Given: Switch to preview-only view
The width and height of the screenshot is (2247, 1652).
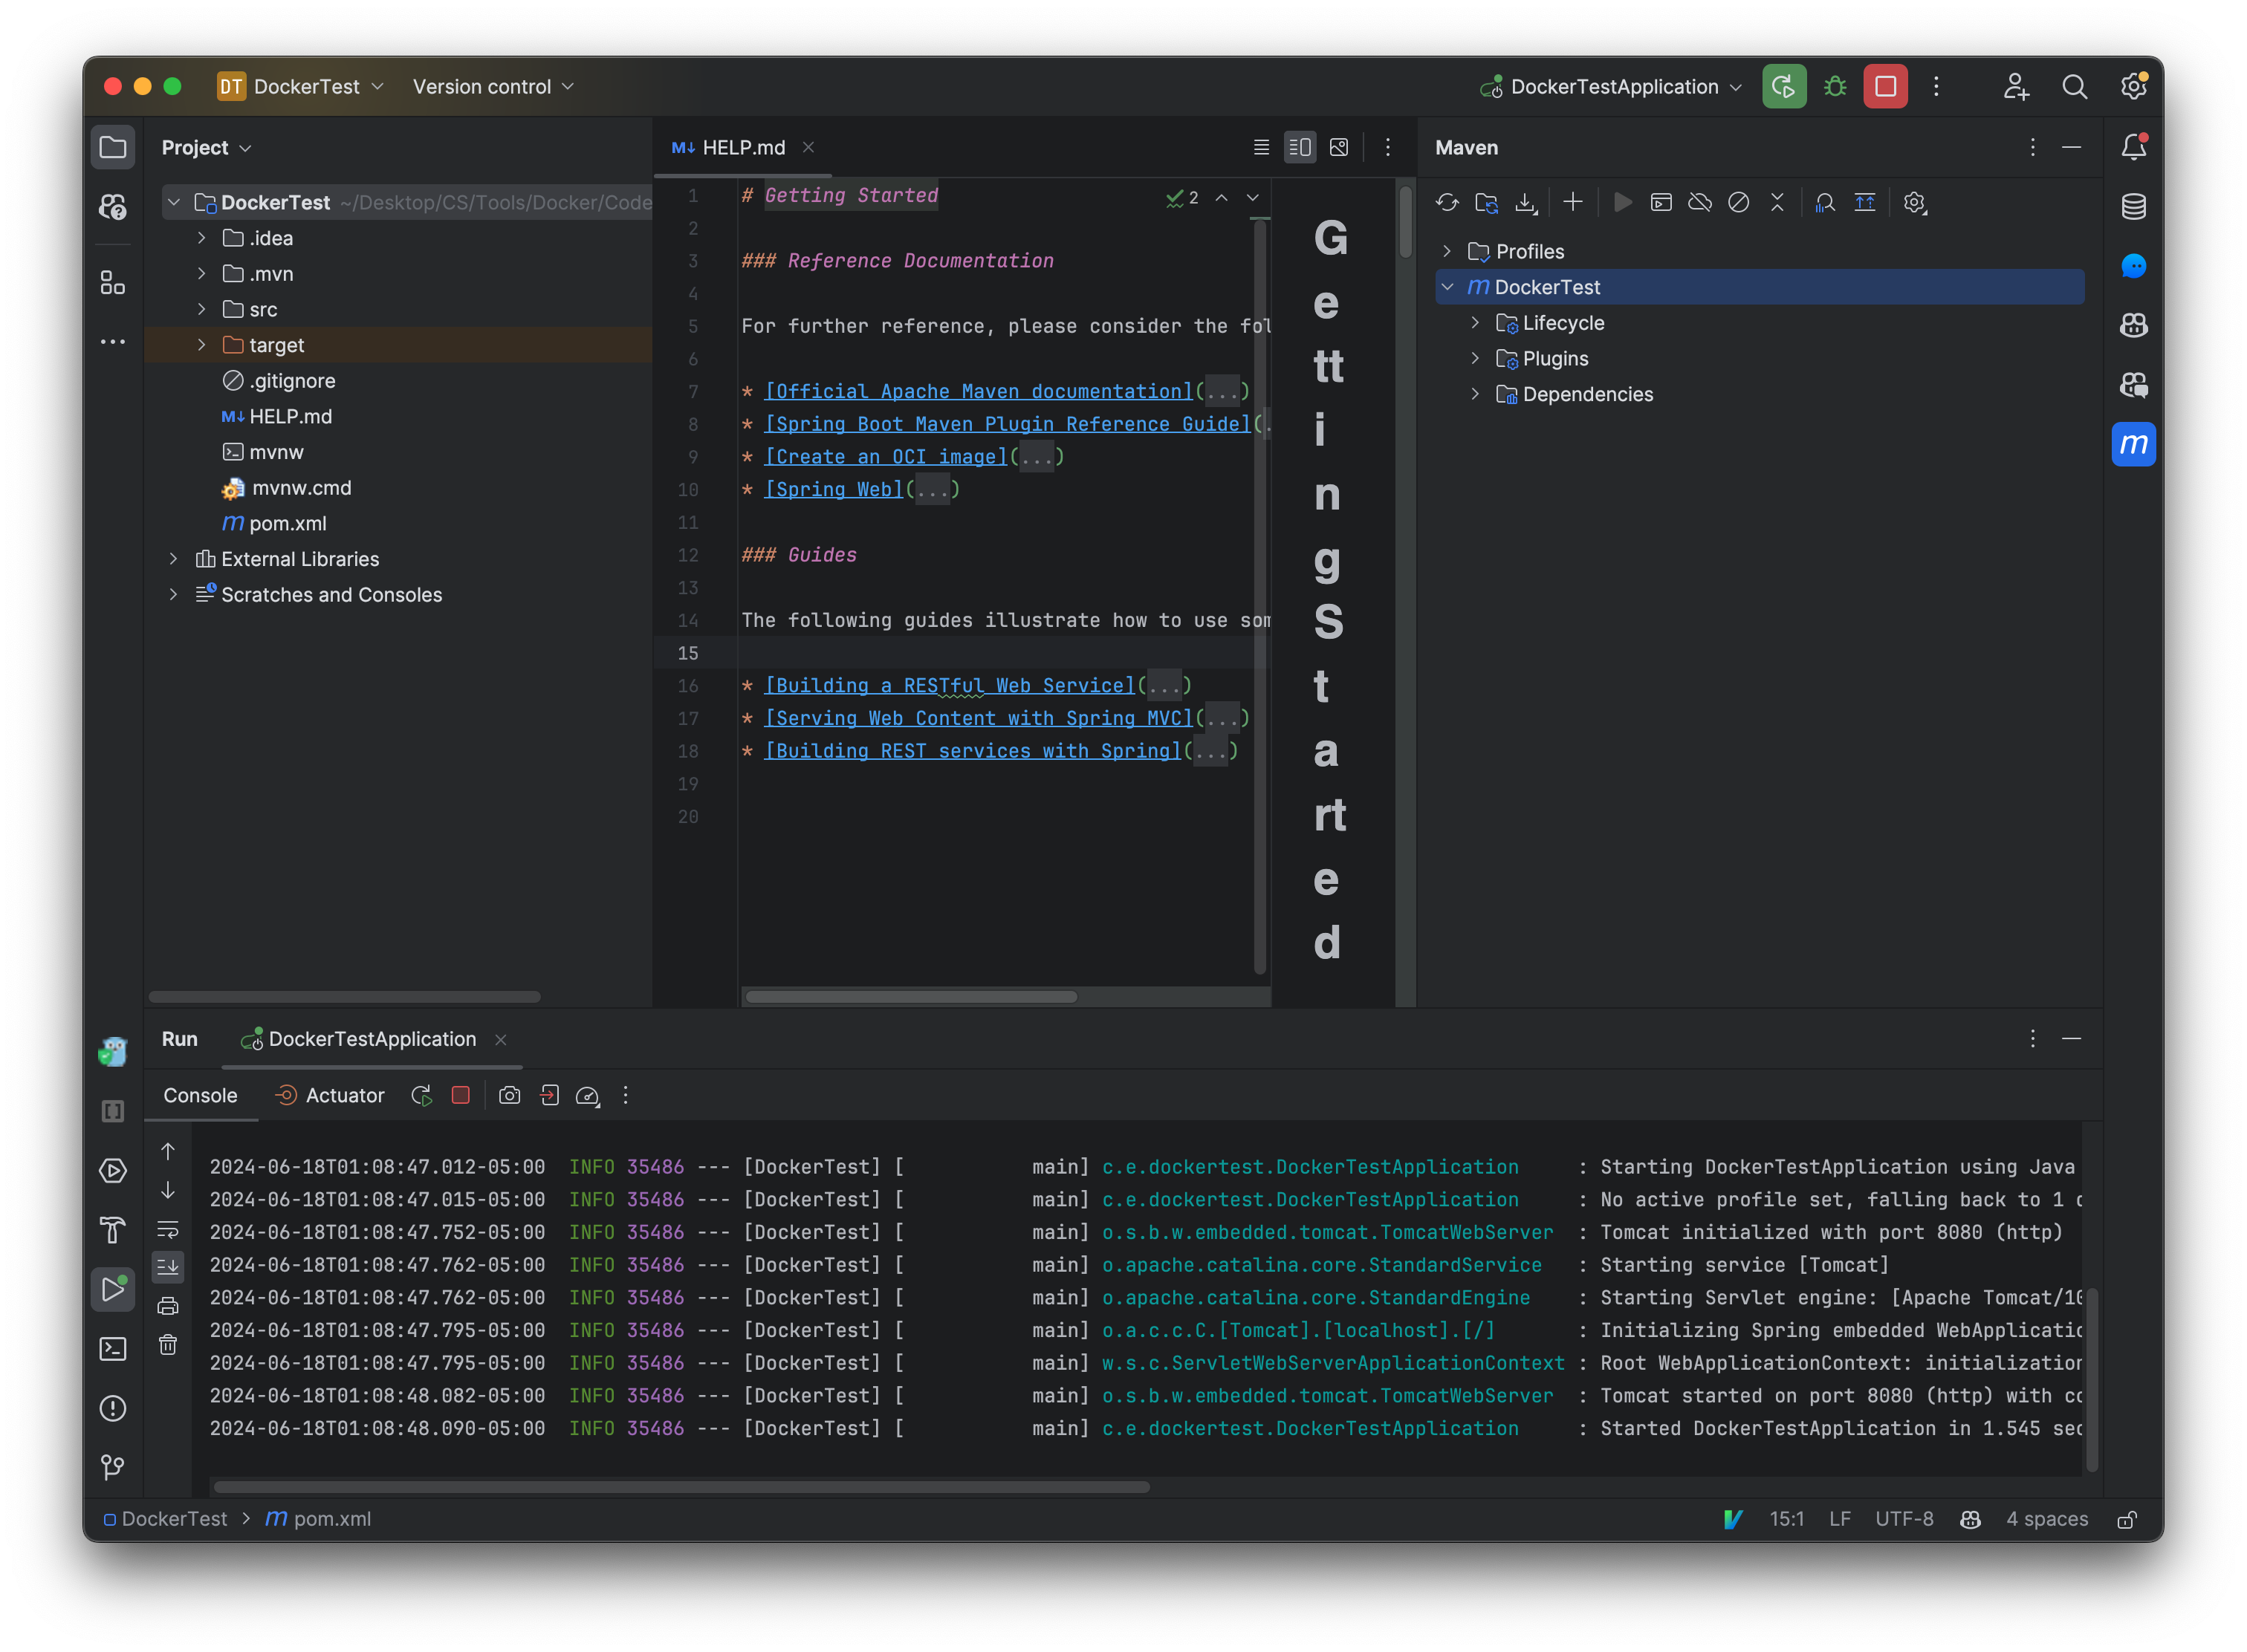Looking at the screenshot, I should pyautogui.click(x=1338, y=147).
